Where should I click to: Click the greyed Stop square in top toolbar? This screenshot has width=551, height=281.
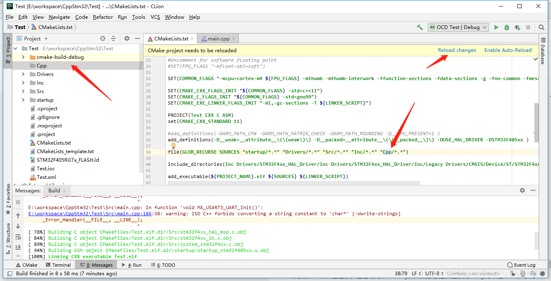tap(528, 27)
